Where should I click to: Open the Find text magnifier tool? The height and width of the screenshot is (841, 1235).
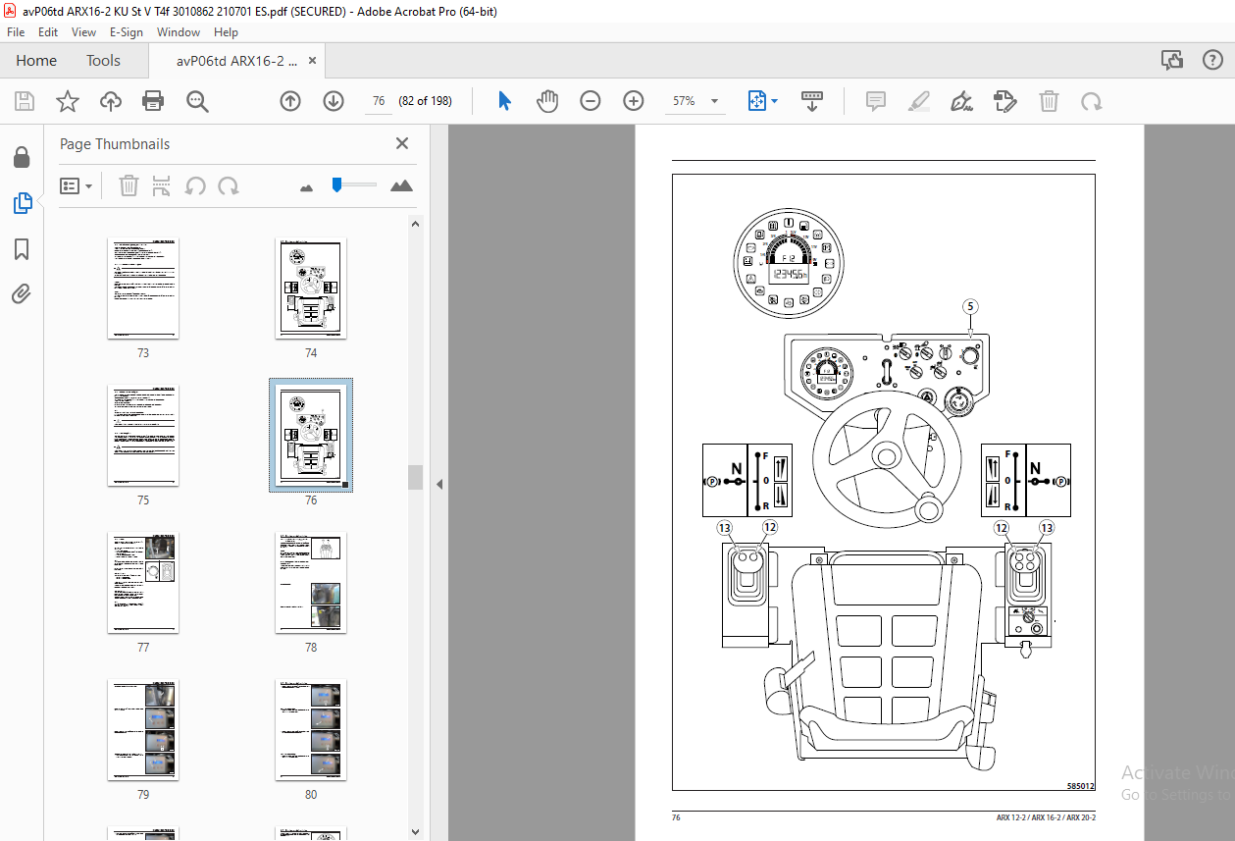point(197,101)
